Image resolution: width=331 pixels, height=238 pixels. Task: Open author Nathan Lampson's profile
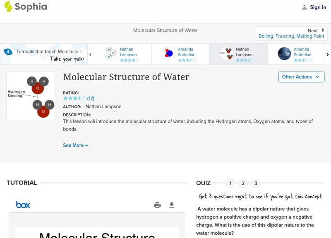point(103,107)
